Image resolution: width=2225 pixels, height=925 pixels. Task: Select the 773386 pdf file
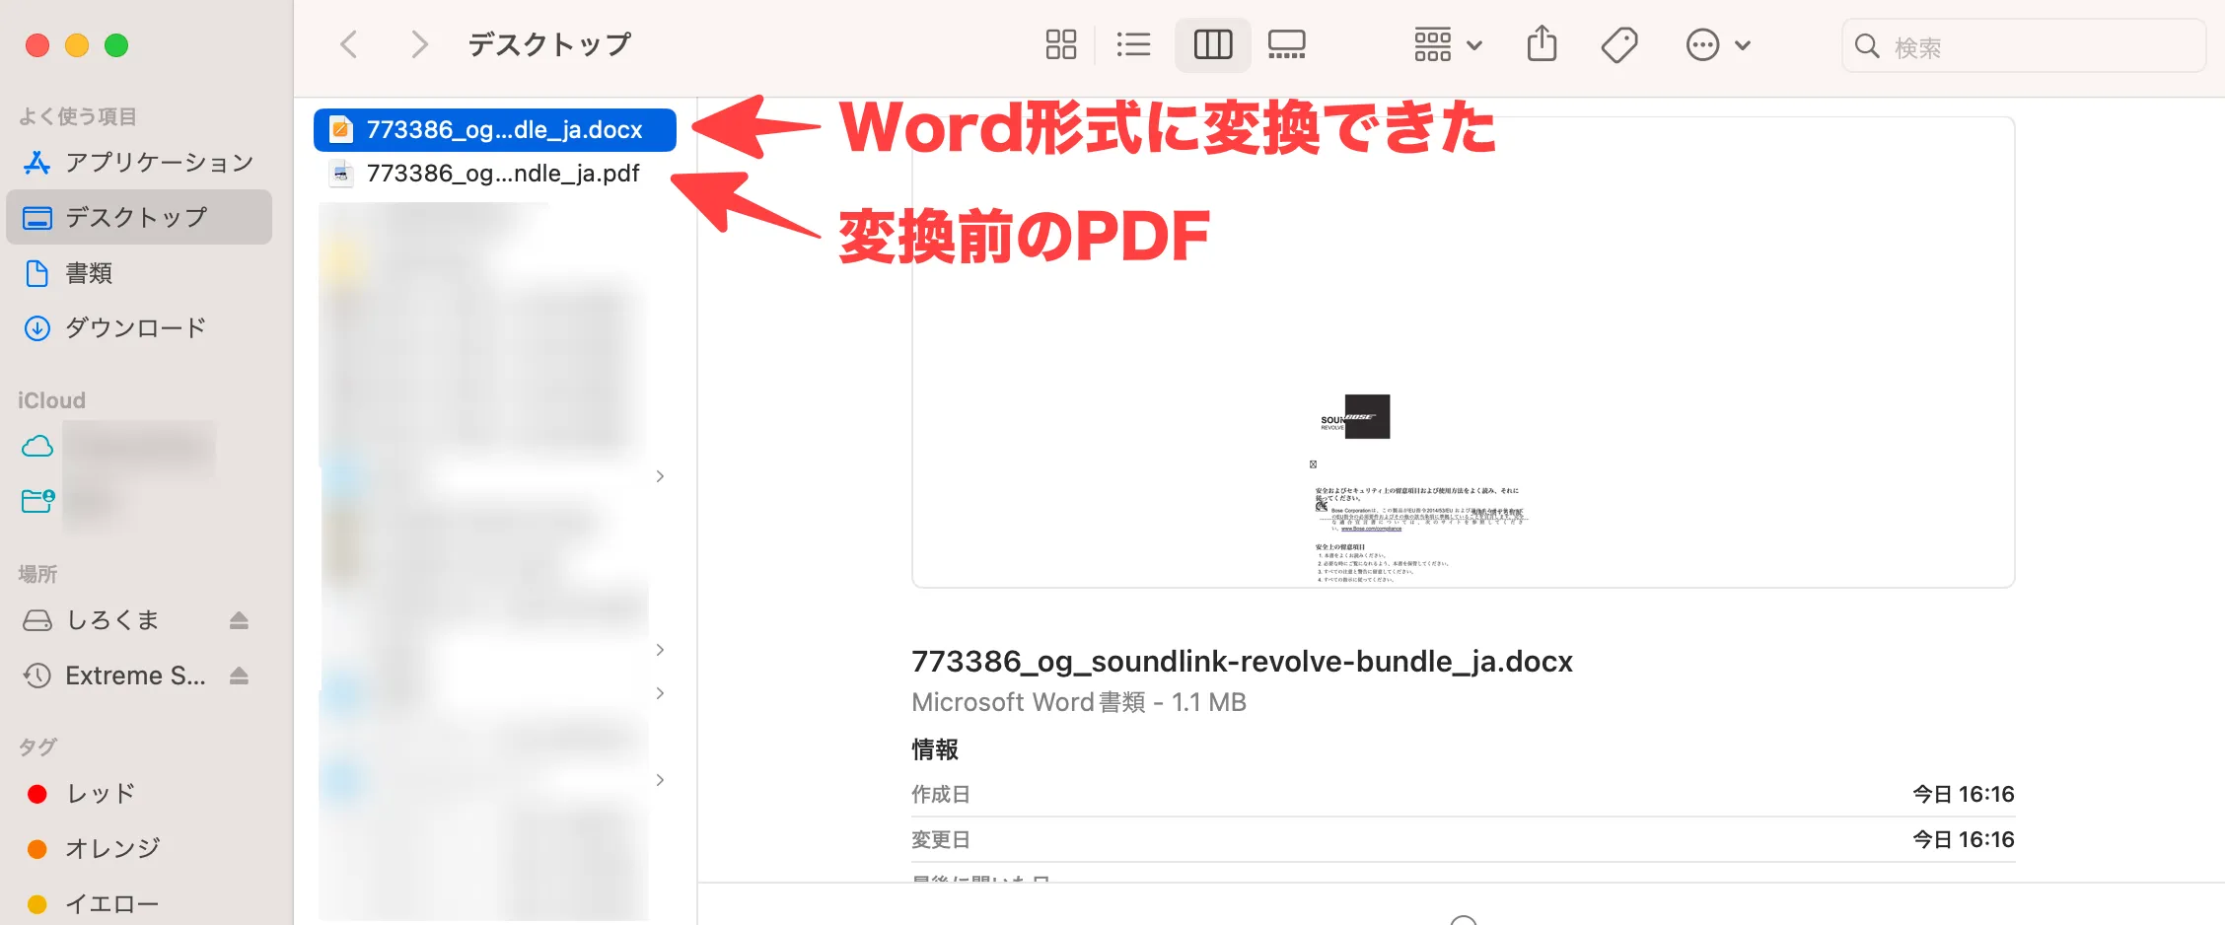pyautogui.click(x=495, y=174)
